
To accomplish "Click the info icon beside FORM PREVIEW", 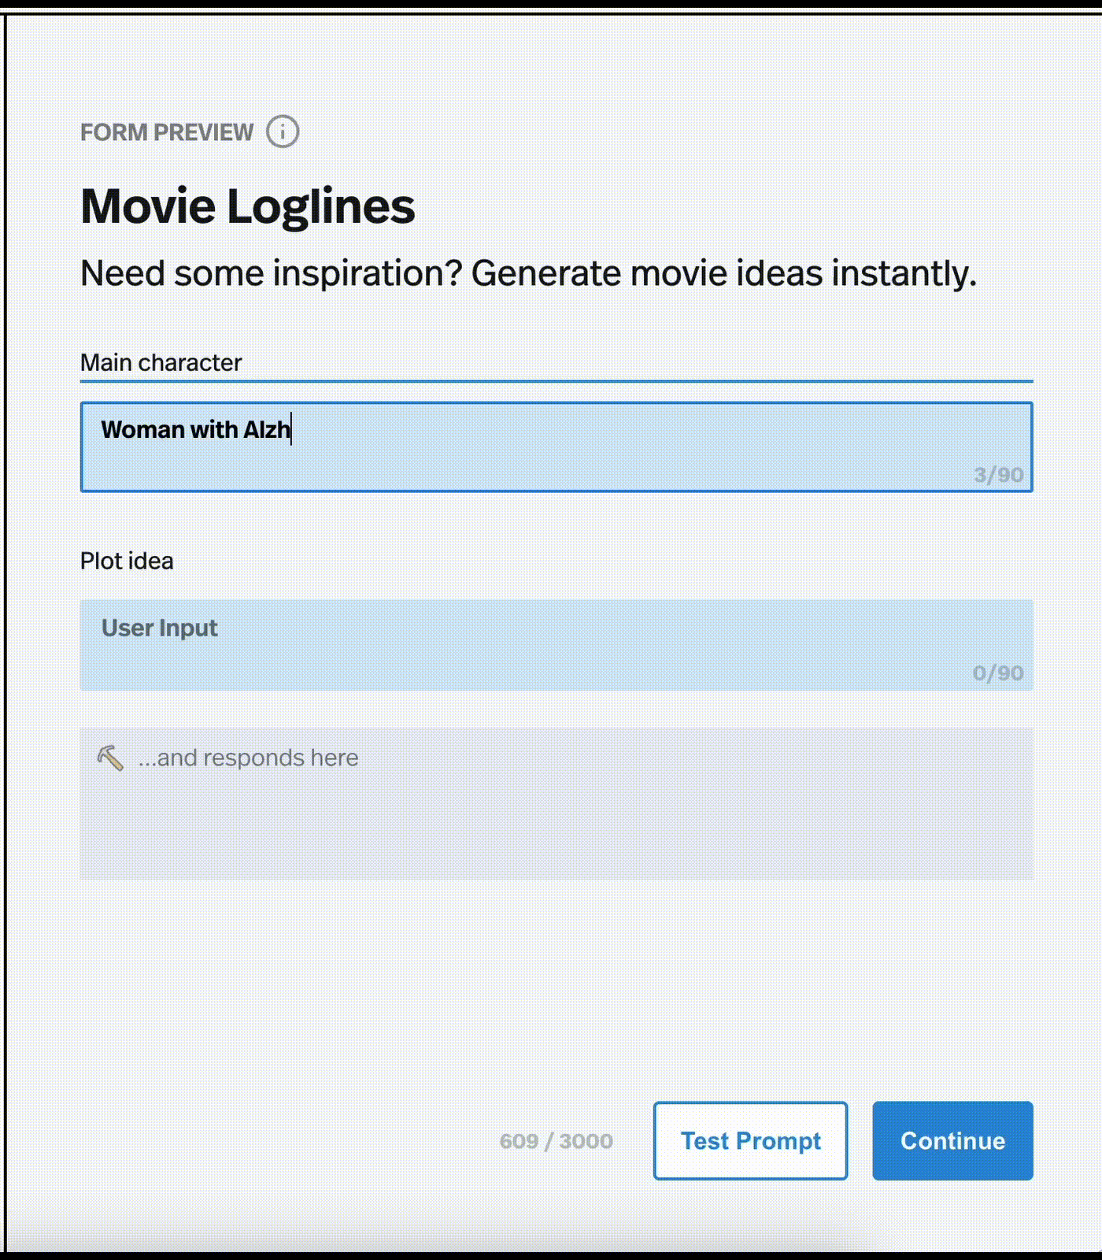I will tap(282, 132).
